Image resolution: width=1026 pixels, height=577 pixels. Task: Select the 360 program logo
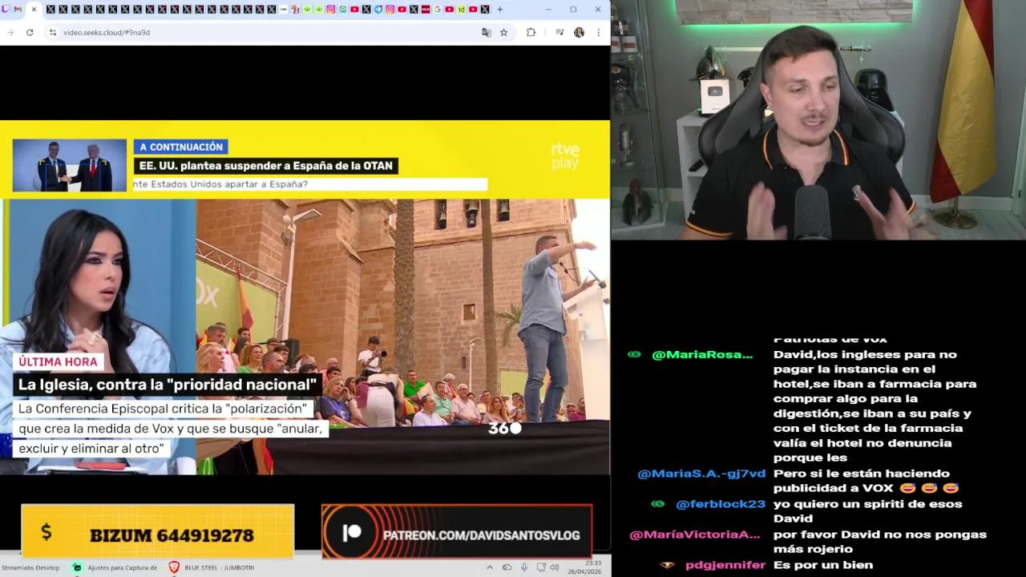click(505, 428)
